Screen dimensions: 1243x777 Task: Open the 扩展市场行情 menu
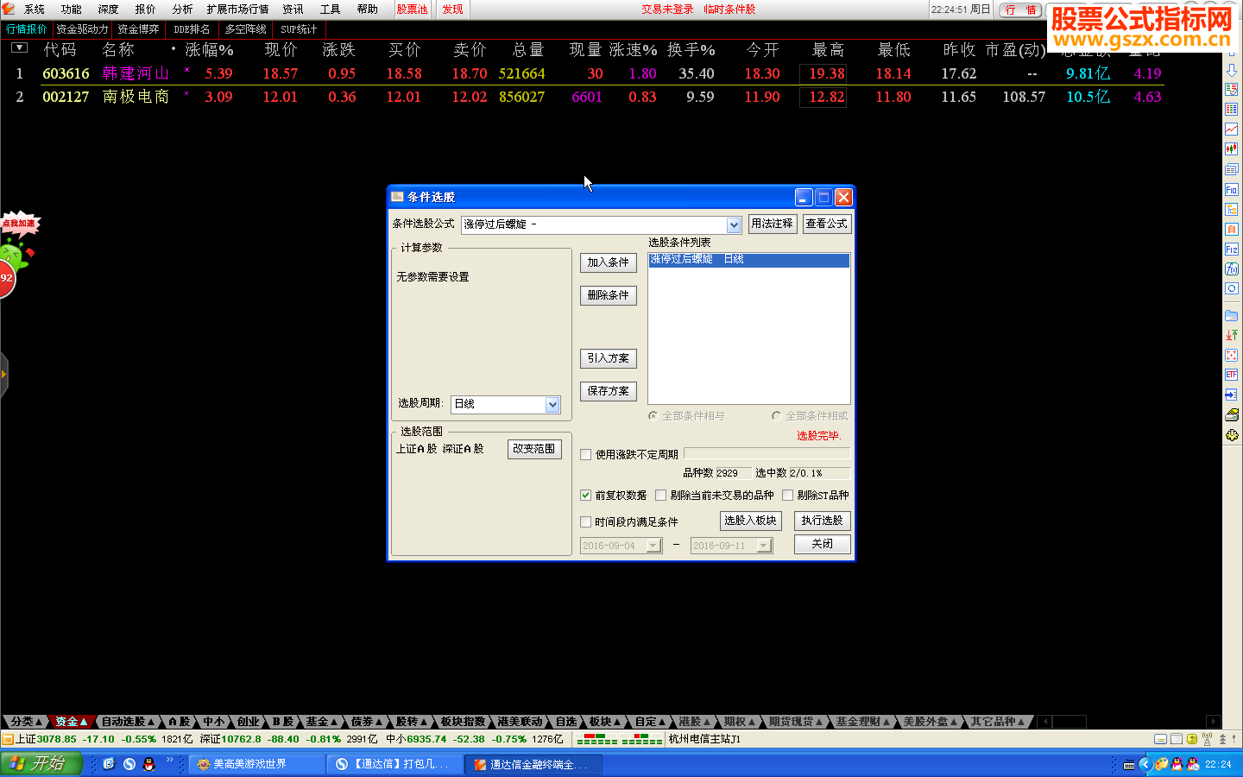(x=237, y=9)
